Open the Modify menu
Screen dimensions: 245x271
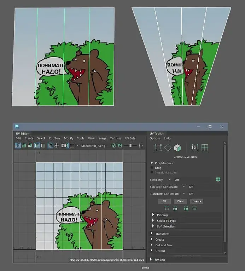69,138
